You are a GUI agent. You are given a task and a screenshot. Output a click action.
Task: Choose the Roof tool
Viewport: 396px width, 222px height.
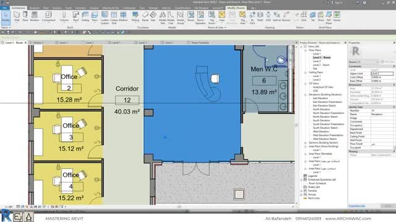(x=75, y=17)
